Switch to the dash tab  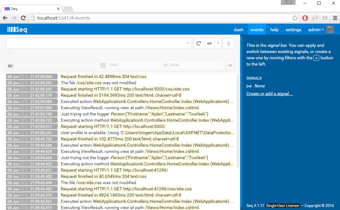point(239,29)
